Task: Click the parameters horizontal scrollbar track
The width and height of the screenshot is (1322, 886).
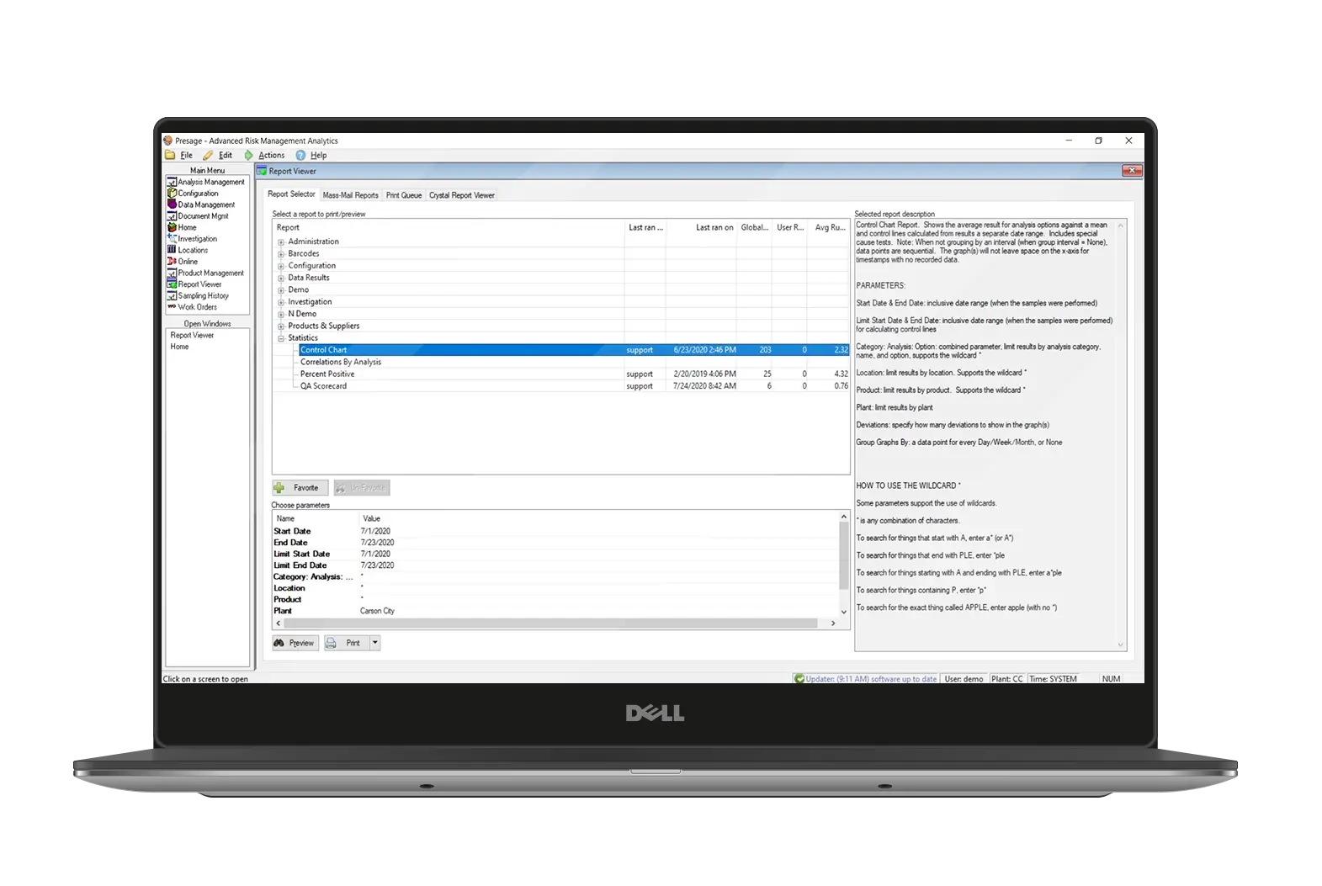Action: click(551, 623)
